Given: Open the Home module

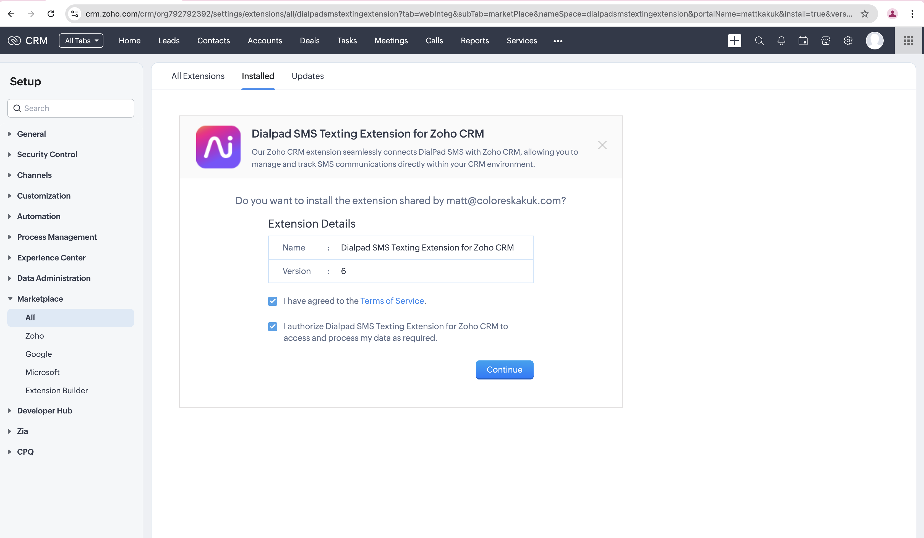Looking at the screenshot, I should click(x=130, y=41).
